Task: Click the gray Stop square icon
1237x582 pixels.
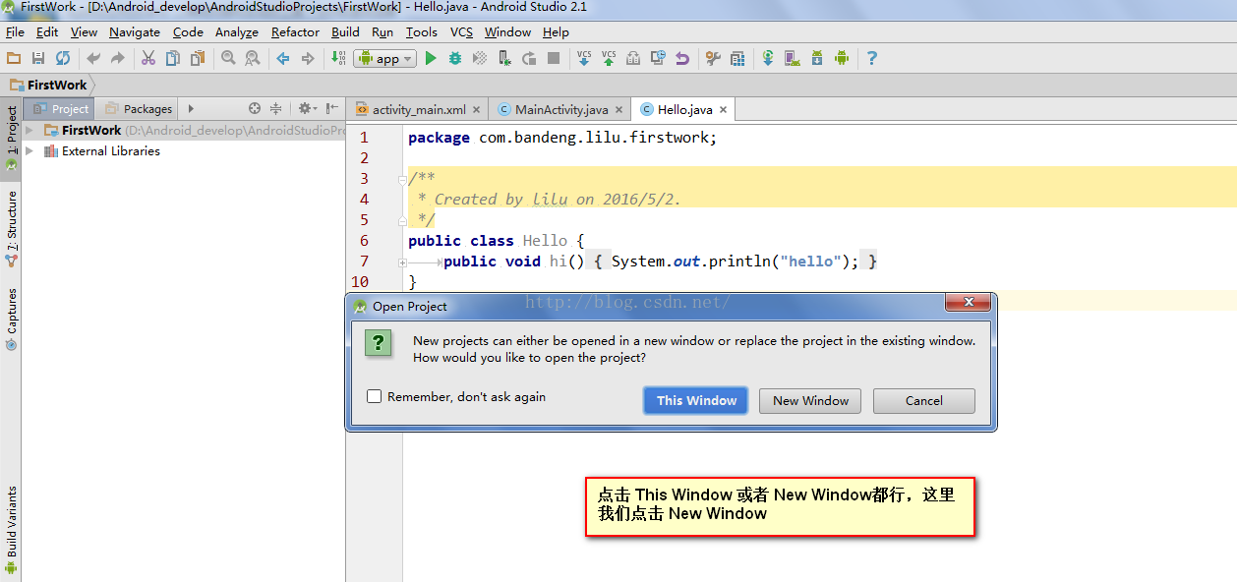Action: point(554,59)
